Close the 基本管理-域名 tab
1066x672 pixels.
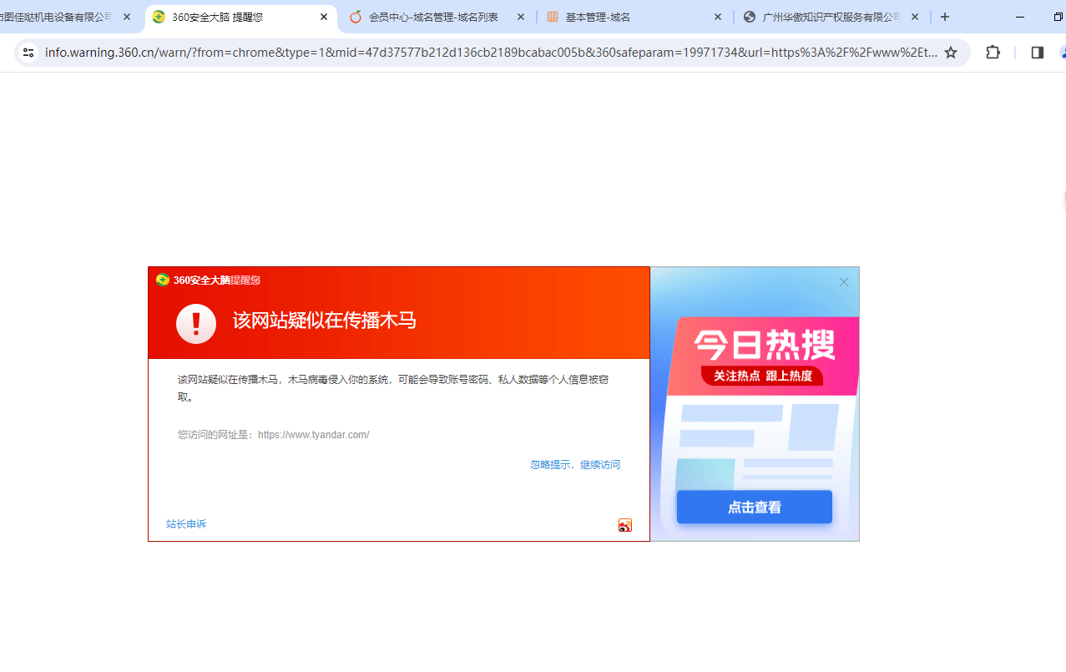pyautogui.click(x=718, y=17)
